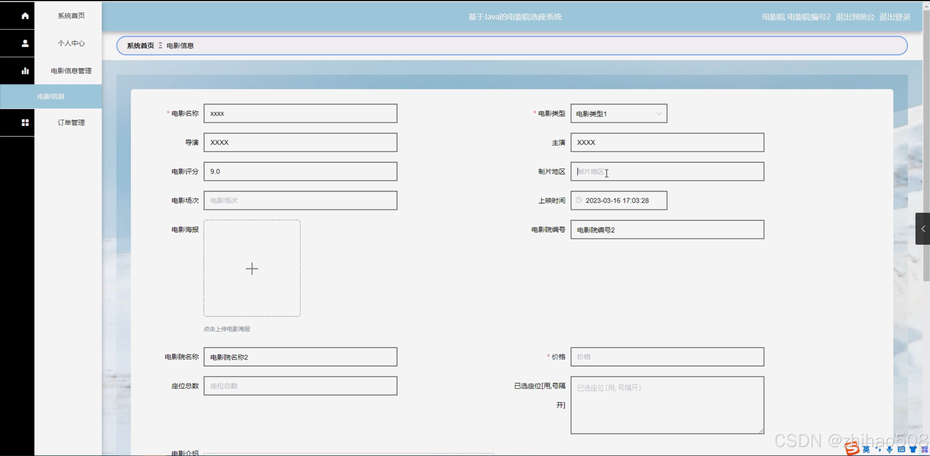Click the microphone icon in IME toolbar

pos(890,449)
